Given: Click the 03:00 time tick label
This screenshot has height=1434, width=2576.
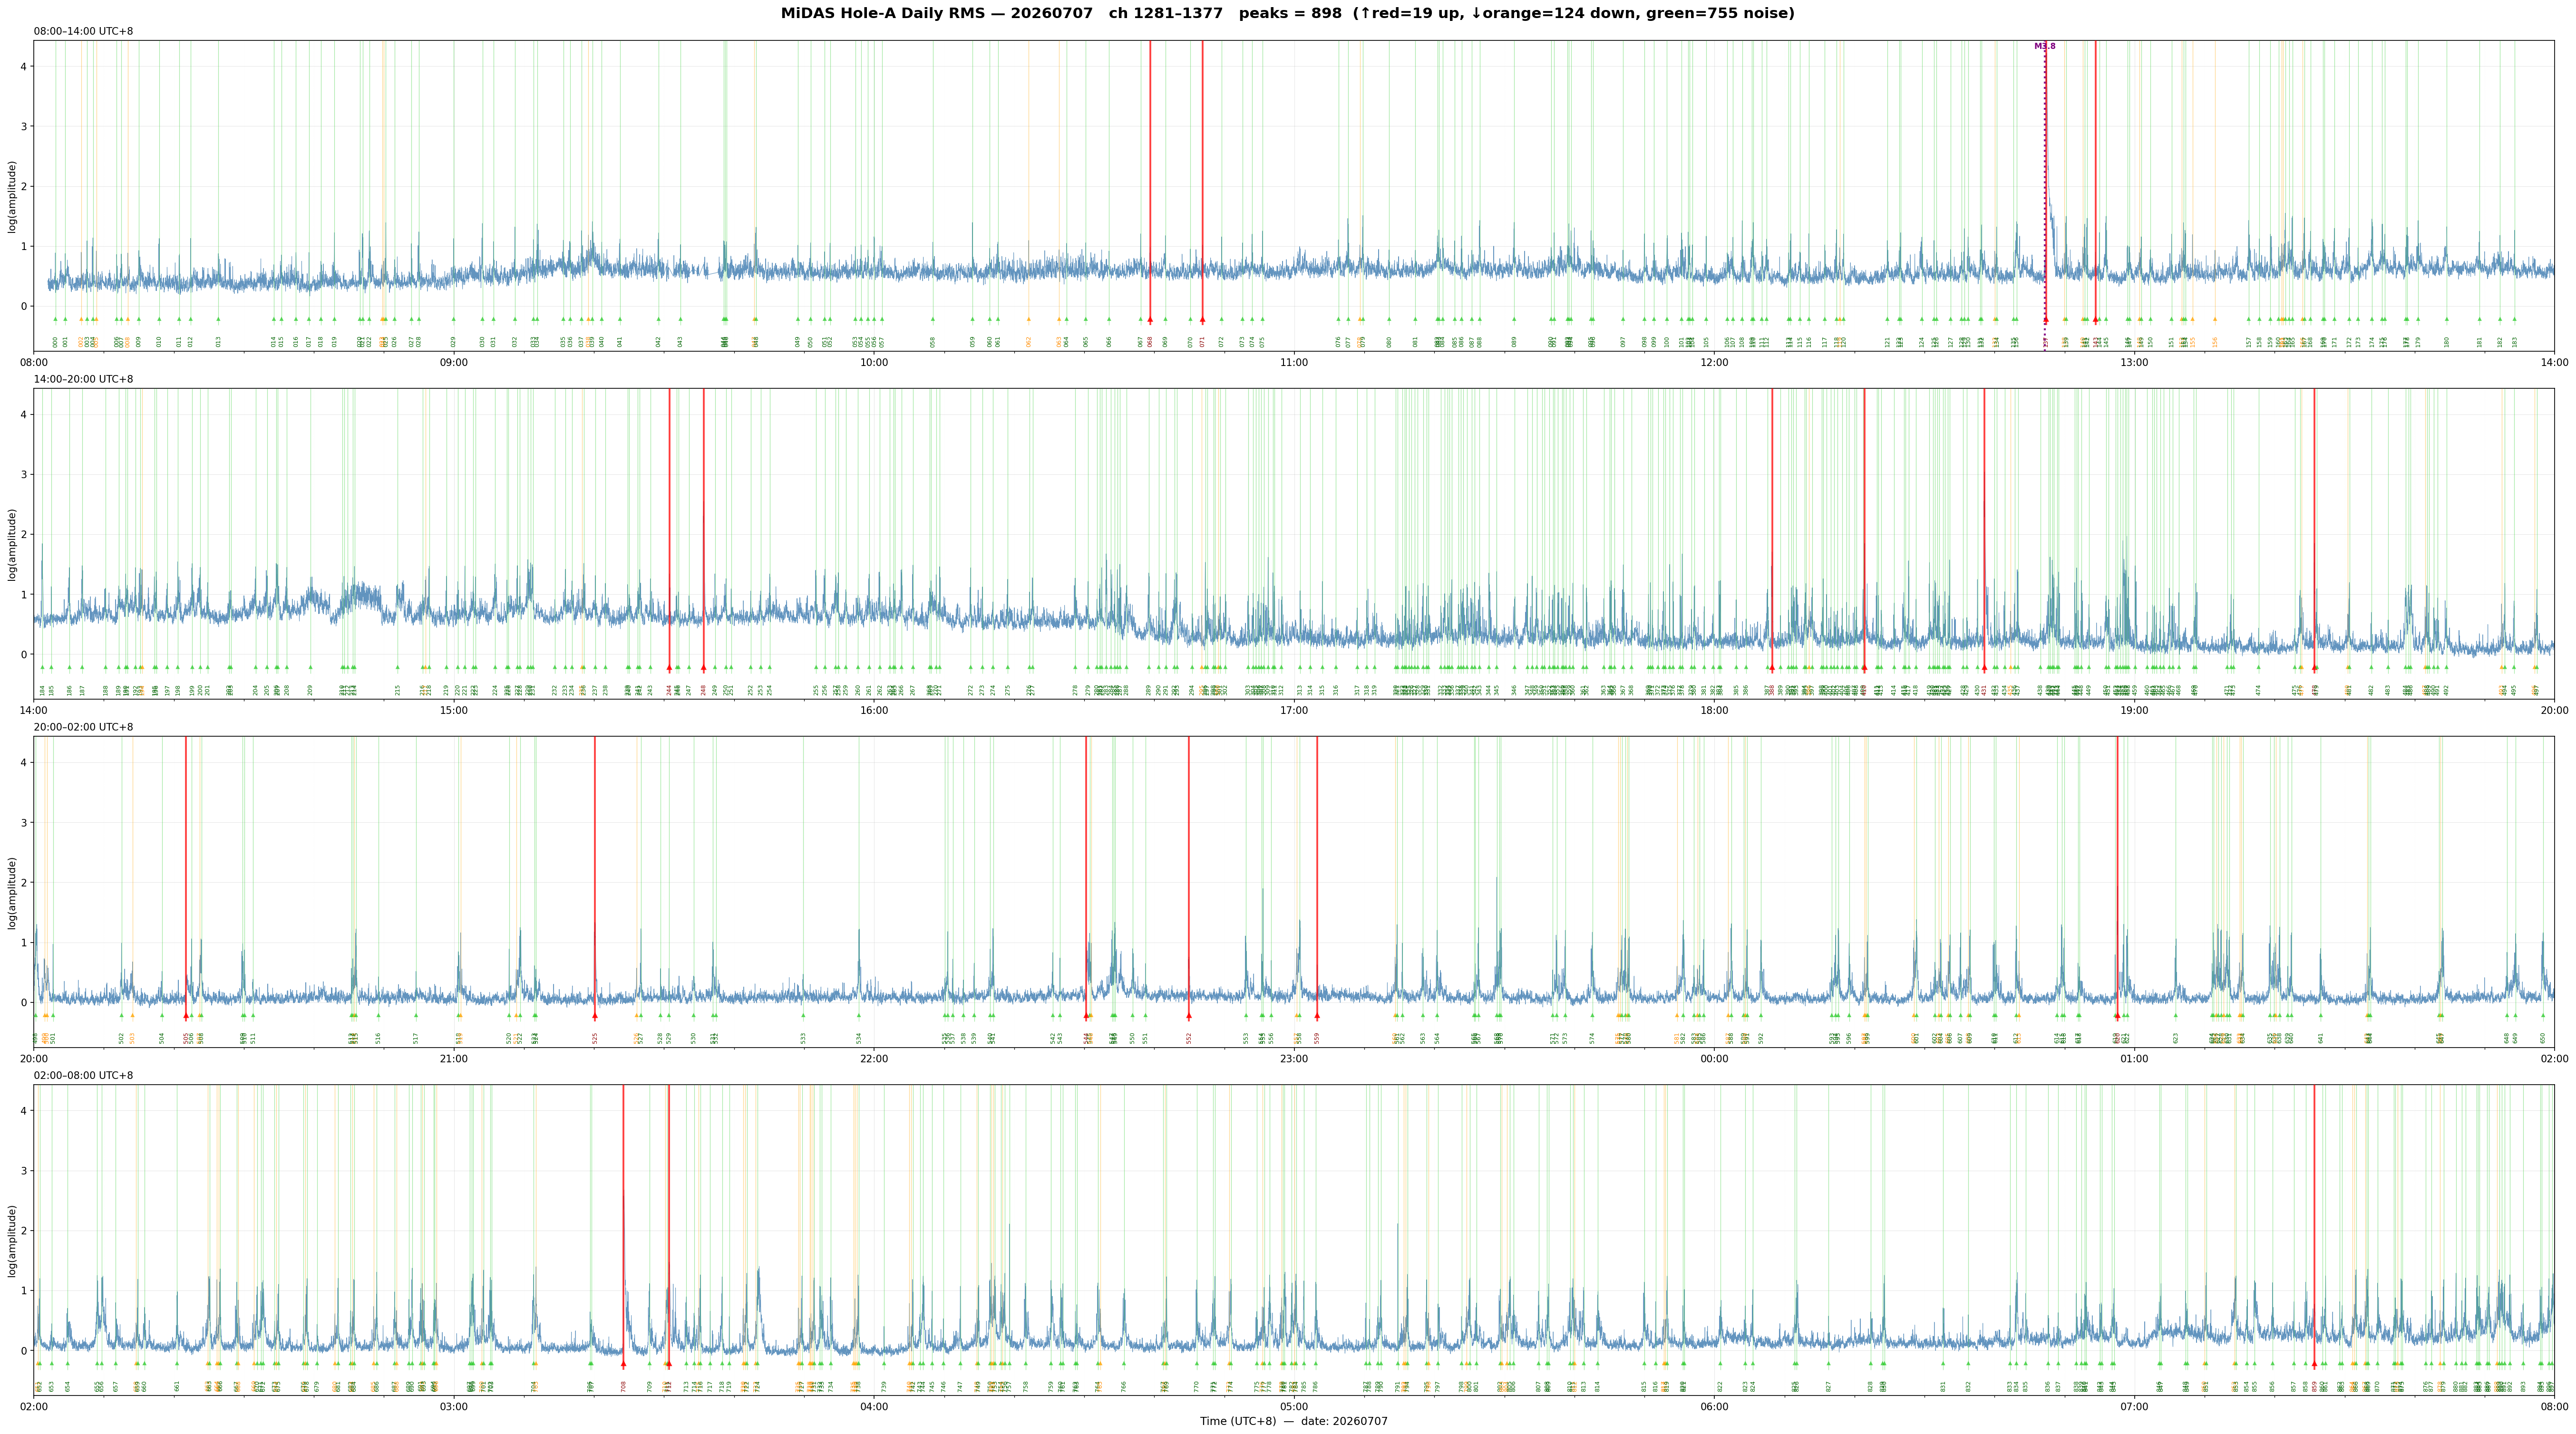Looking at the screenshot, I should [x=454, y=1406].
